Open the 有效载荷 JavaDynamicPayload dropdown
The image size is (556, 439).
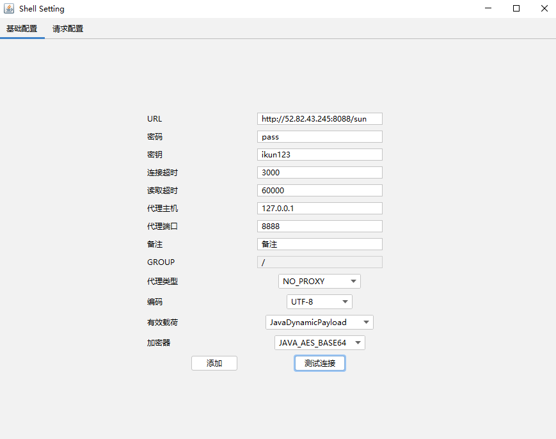(x=319, y=323)
